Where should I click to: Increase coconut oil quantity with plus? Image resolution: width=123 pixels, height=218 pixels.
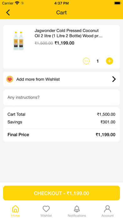point(110,61)
